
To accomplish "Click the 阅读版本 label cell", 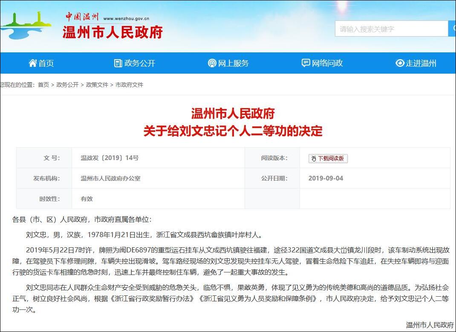I will 272,158.
